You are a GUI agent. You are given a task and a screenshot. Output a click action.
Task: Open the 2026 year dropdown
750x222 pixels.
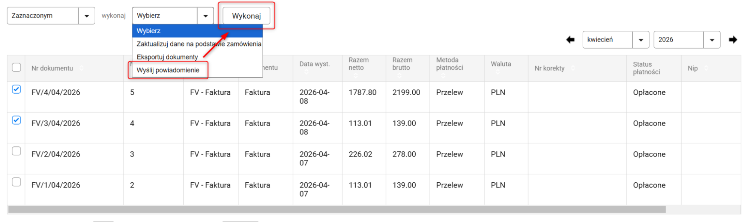[686, 40]
